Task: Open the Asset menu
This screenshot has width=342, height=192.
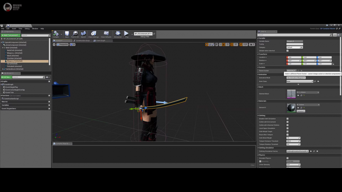Action: click(14, 29)
